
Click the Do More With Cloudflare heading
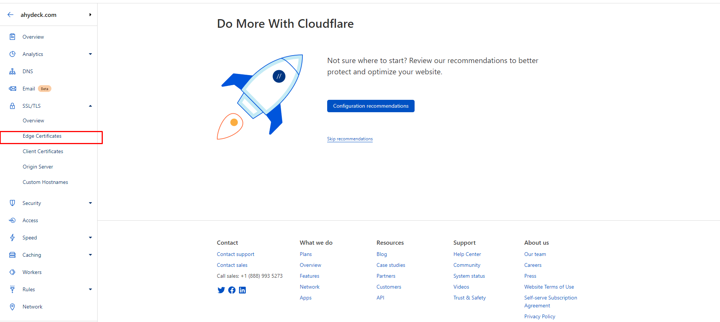(x=286, y=24)
